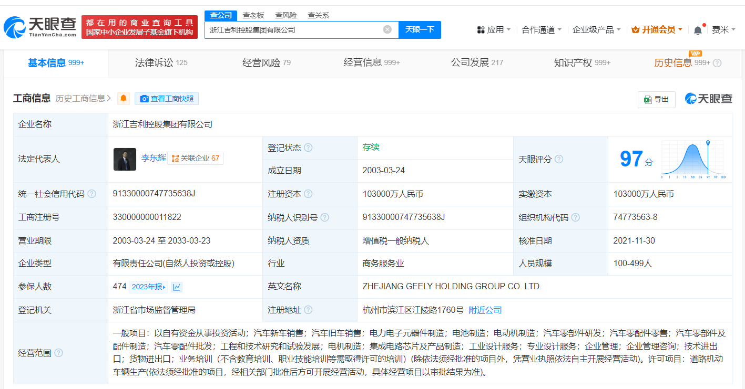
Task: Clear the search box with the X icon
Action: [x=387, y=29]
